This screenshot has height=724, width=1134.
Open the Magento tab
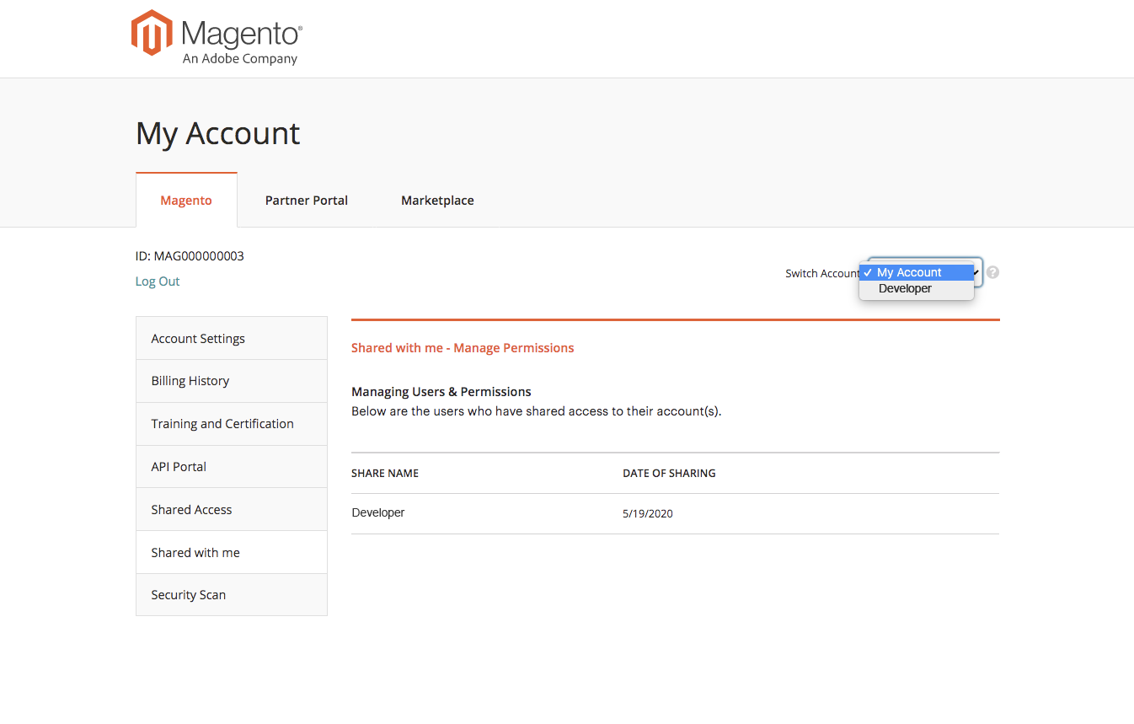click(x=186, y=201)
